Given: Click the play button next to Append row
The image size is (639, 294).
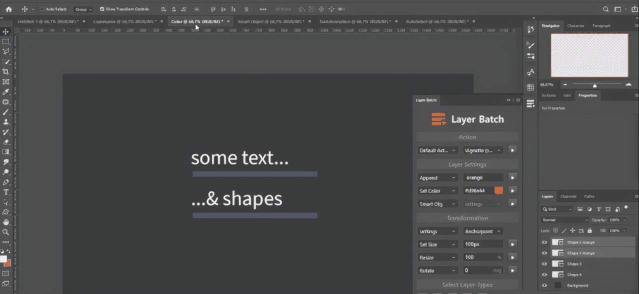Looking at the screenshot, I should coord(512,177).
